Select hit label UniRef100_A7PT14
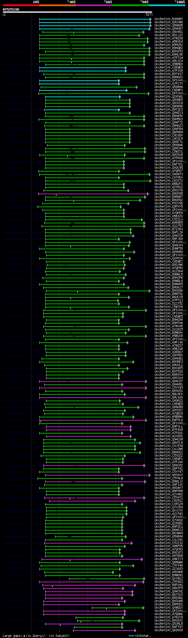Image resolution: width=188 pixels, height=638 pixels. coord(169,58)
